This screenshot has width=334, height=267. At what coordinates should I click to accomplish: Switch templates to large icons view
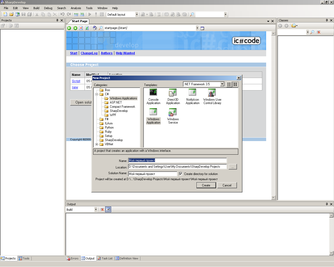[235, 84]
